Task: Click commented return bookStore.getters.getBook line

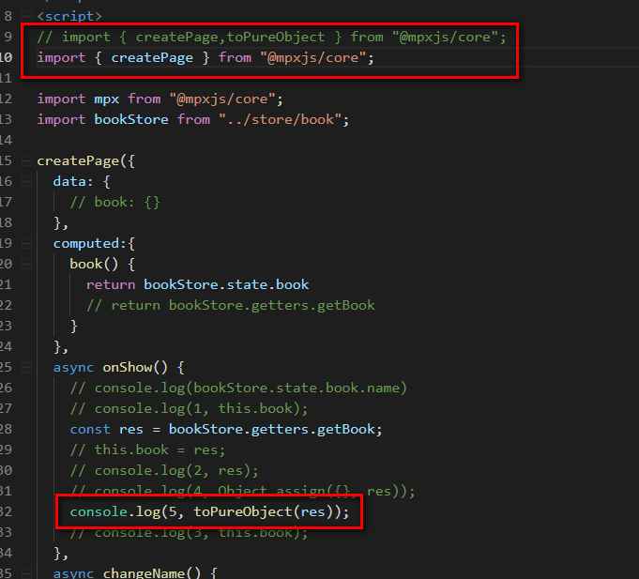Action: (231, 305)
